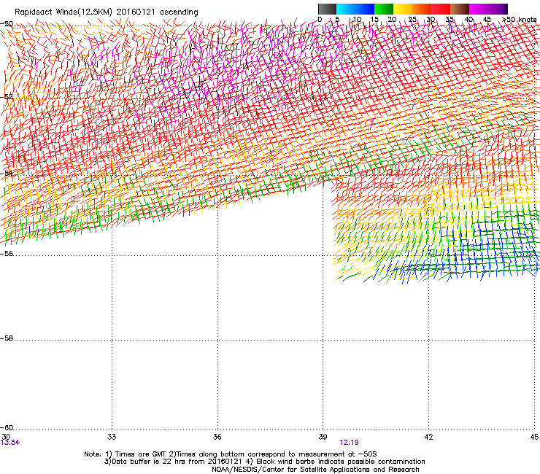Click the '20' knots legend label
The height and width of the screenshot is (474, 540).
click(x=392, y=20)
